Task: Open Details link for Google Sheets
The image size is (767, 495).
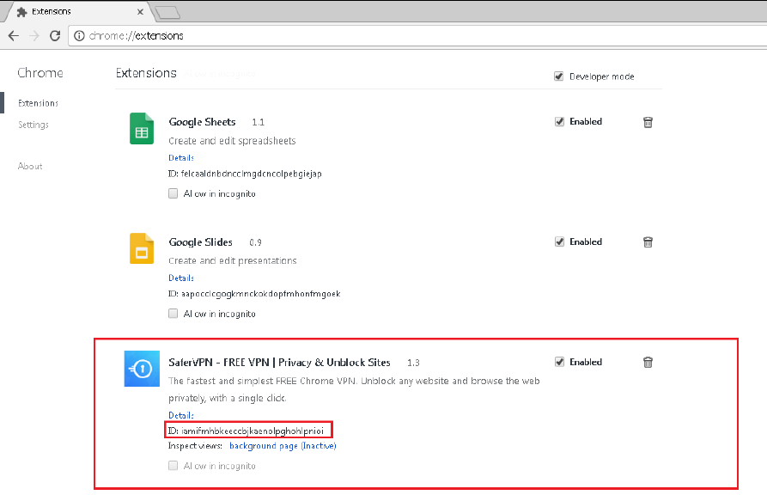Action: click(x=181, y=157)
